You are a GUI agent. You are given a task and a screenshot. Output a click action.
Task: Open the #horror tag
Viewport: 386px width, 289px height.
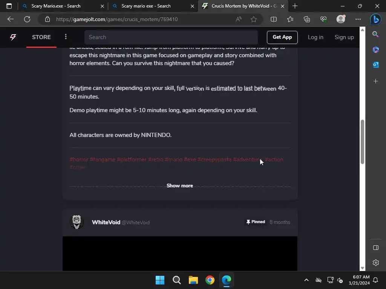79,160
